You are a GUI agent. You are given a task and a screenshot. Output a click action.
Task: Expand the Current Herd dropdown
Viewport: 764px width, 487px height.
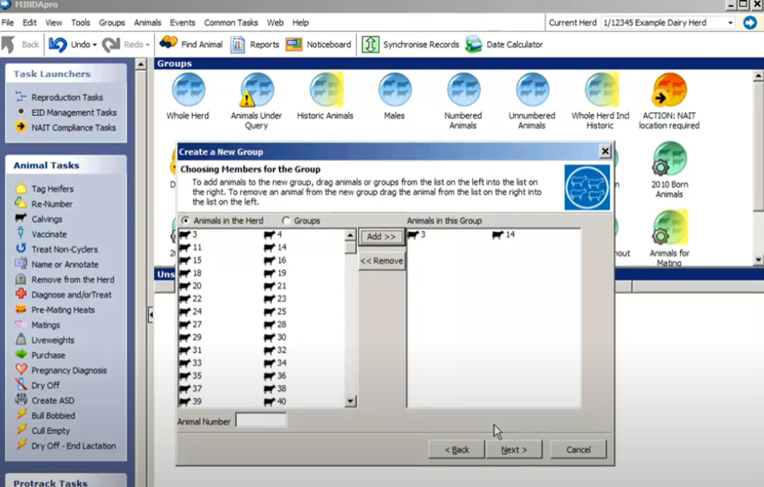pyautogui.click(x=730, y=23)
